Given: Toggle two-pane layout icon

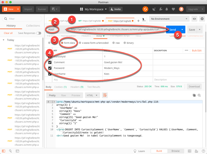Looking at the screenshot, I should click(x=189, y=151).
